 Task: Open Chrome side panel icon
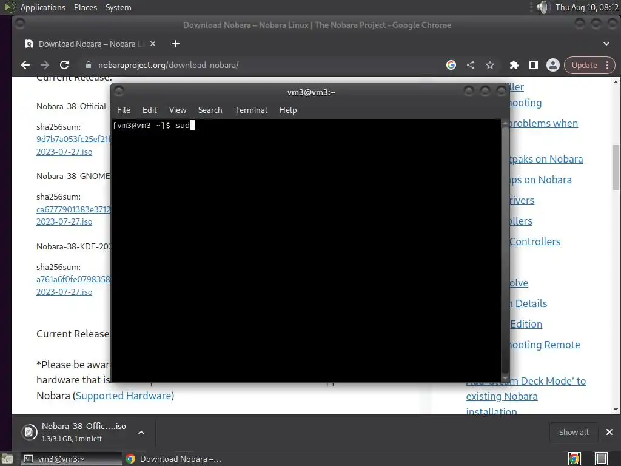[534, 65]
